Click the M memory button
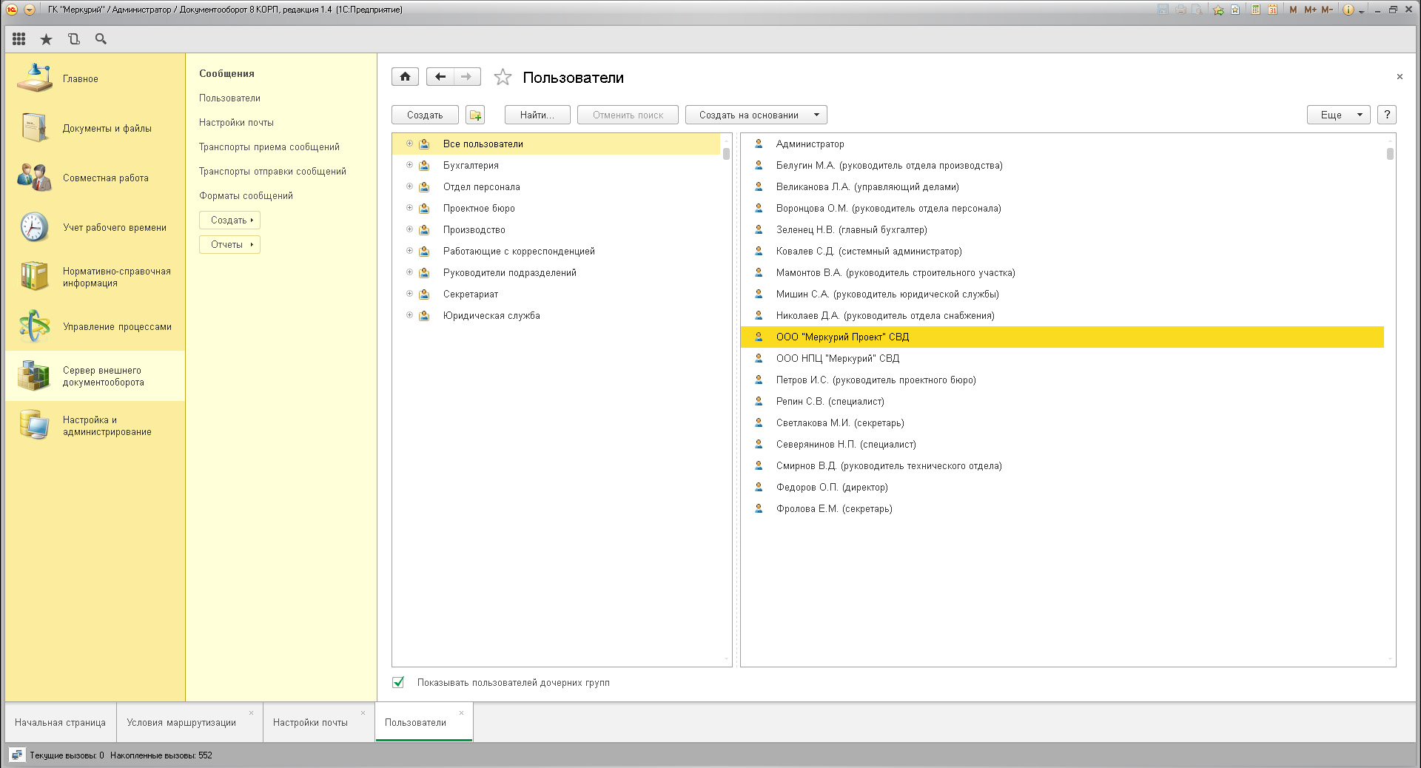This screenshot has width=1421, height=768. [x=1293, y=10]
